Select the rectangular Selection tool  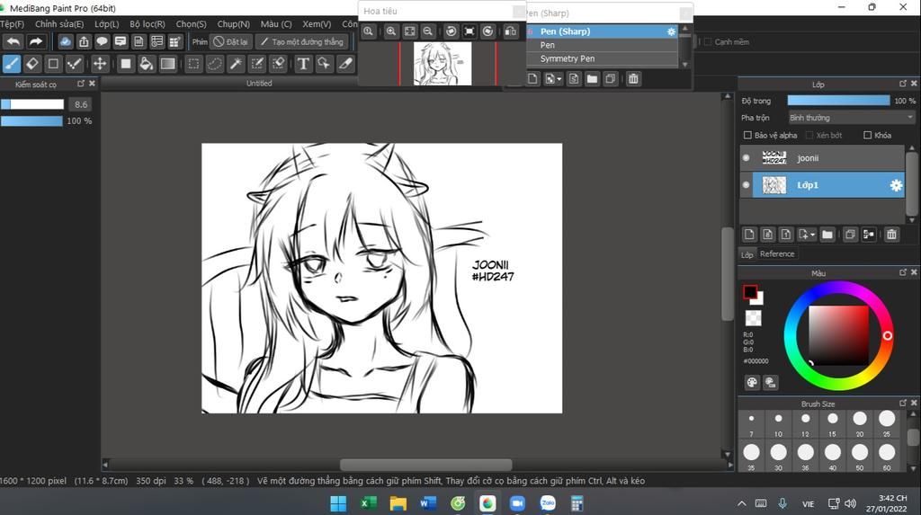coord(193,64)
